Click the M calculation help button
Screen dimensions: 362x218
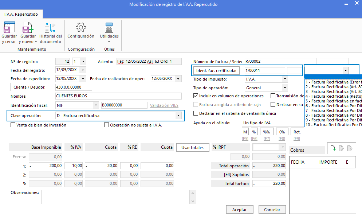245,132
